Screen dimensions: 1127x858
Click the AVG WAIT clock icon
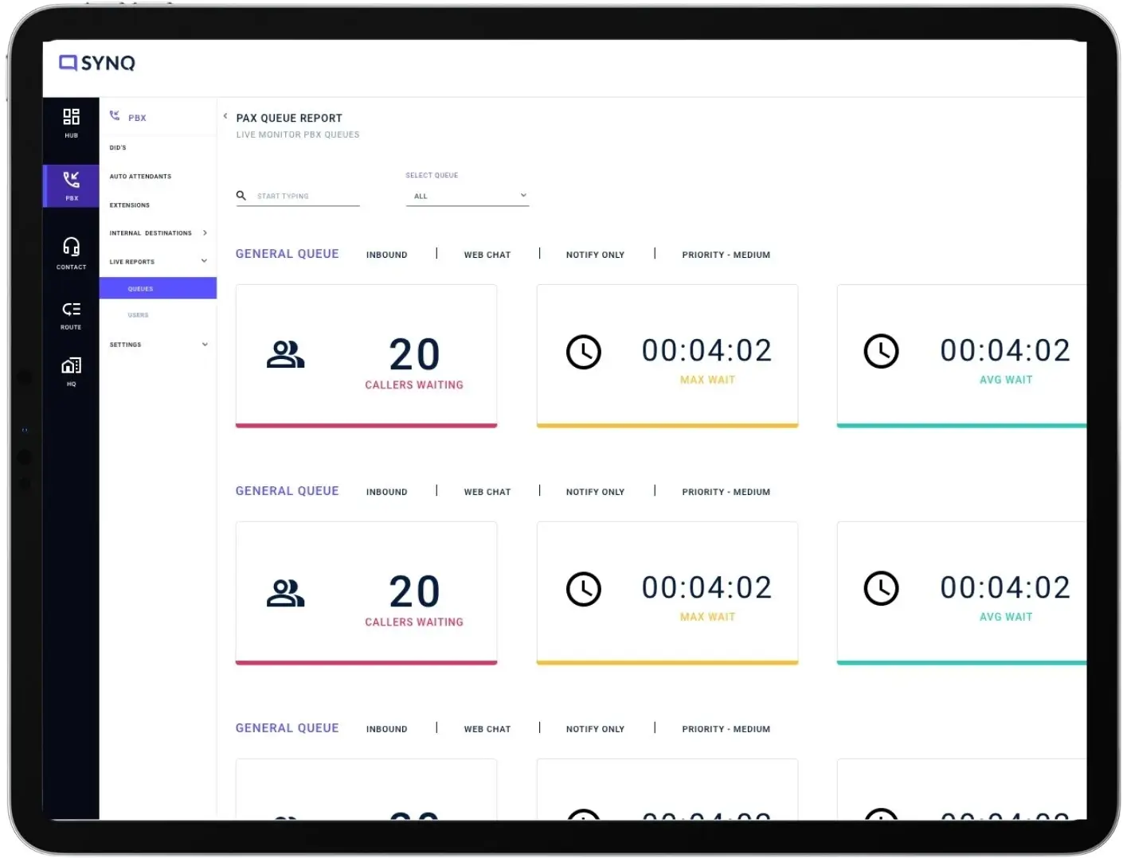pos(881,350)
